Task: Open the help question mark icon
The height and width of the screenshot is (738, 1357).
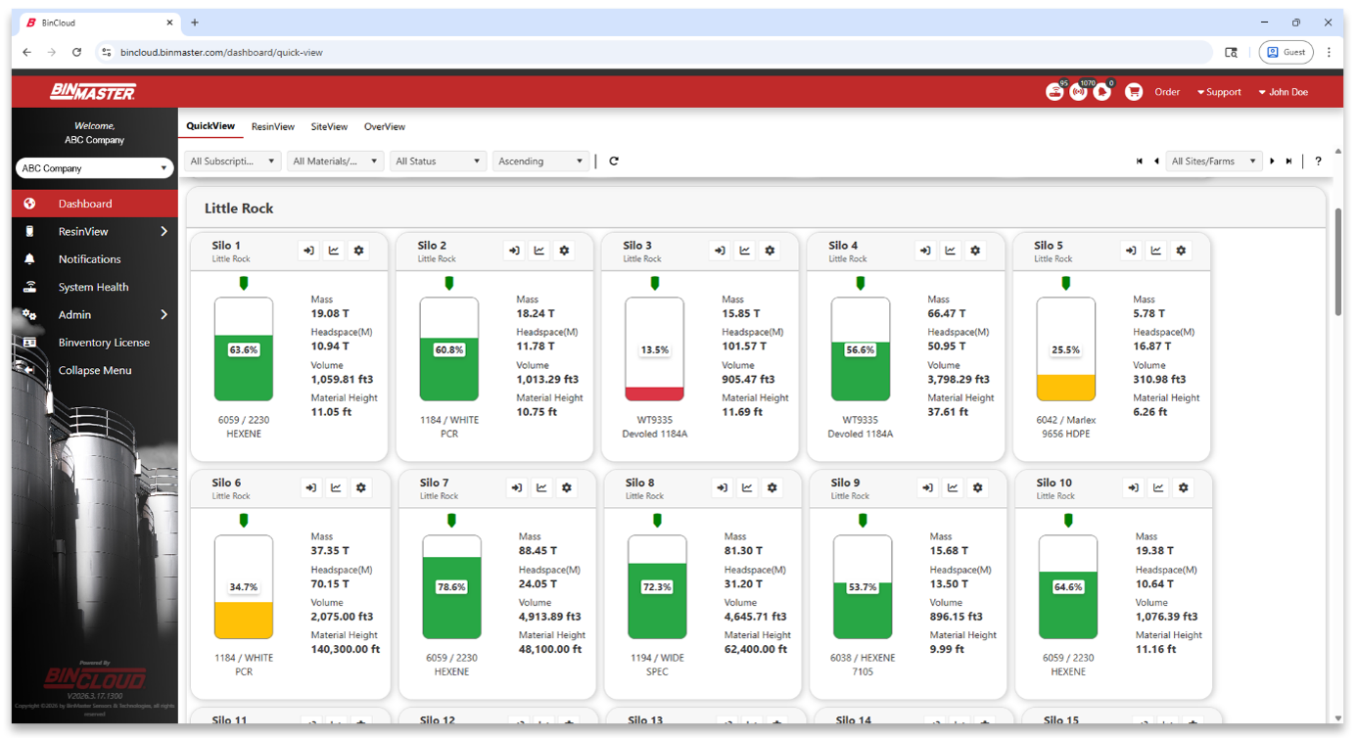Action: (x=1318, y=161)
